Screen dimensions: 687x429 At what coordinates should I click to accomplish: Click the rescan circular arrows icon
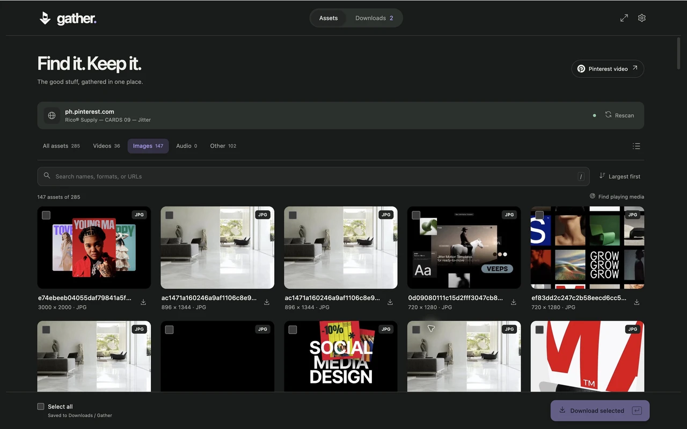click(608, 115)
